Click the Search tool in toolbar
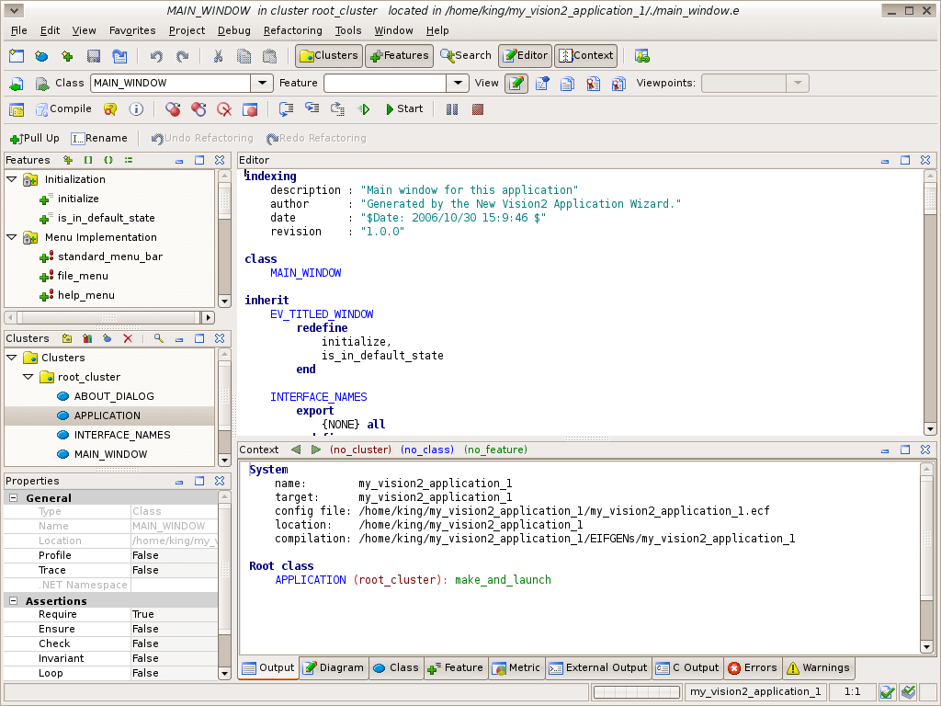Viewport: 941px width, 706px height. point(466,56)
